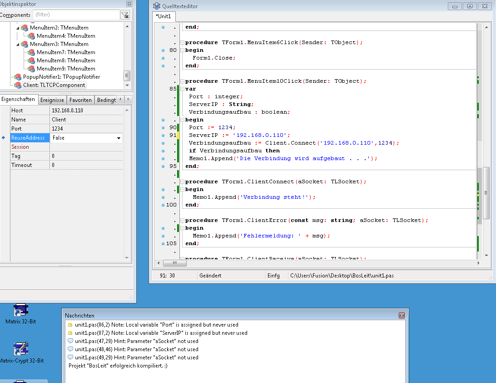Select the *Unit1 editor tab
The width and height of the screenshot is (496, 383).
click(x=164, y=16)
